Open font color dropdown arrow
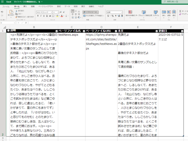This screenshot has width=188, height=141. 64,16
